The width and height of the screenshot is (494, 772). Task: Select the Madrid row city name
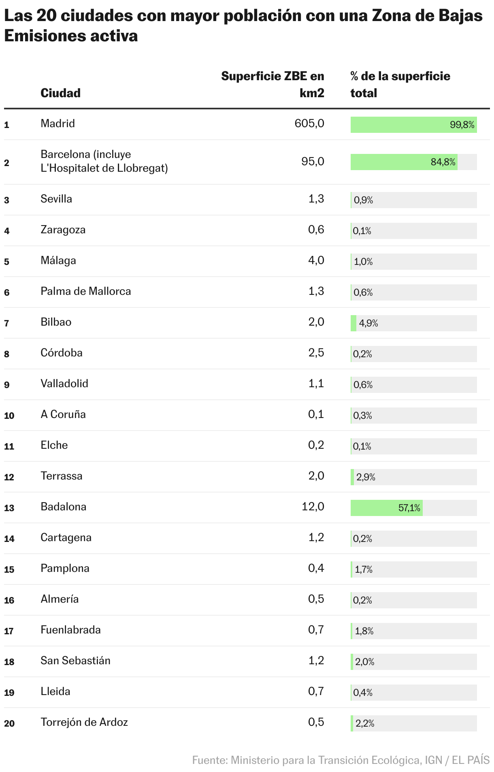(x=57, y=124)
